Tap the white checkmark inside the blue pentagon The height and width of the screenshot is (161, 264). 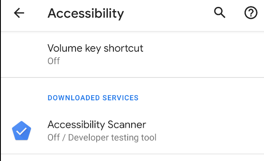pos(22,131)
